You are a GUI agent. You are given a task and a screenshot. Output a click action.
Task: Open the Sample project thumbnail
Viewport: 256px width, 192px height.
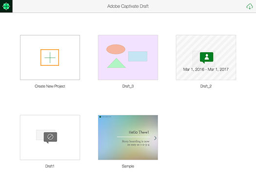(x=128, y=137)
